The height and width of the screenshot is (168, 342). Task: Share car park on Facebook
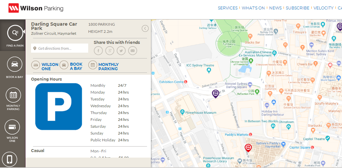coord(98,51)
